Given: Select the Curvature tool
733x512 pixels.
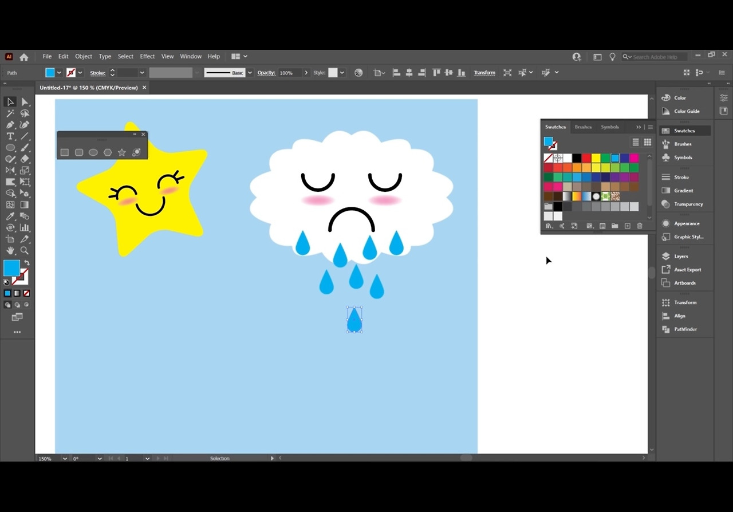Looking at the screenshot, I should (x=25, y=125).
